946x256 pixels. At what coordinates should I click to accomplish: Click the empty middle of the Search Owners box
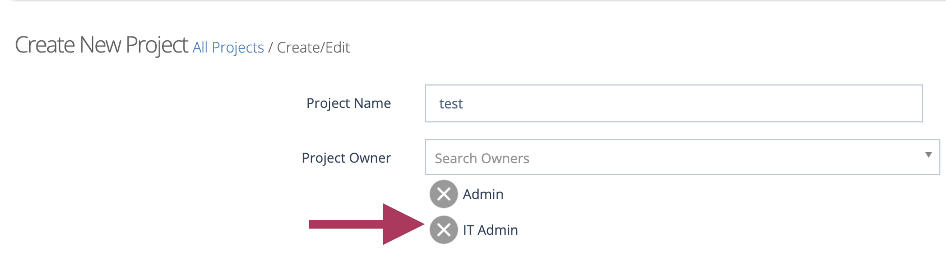coord(701,157)
